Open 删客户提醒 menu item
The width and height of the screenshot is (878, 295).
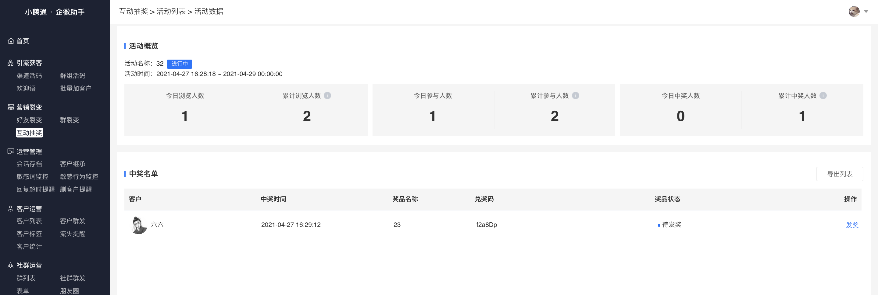click(x=76, y=189)
